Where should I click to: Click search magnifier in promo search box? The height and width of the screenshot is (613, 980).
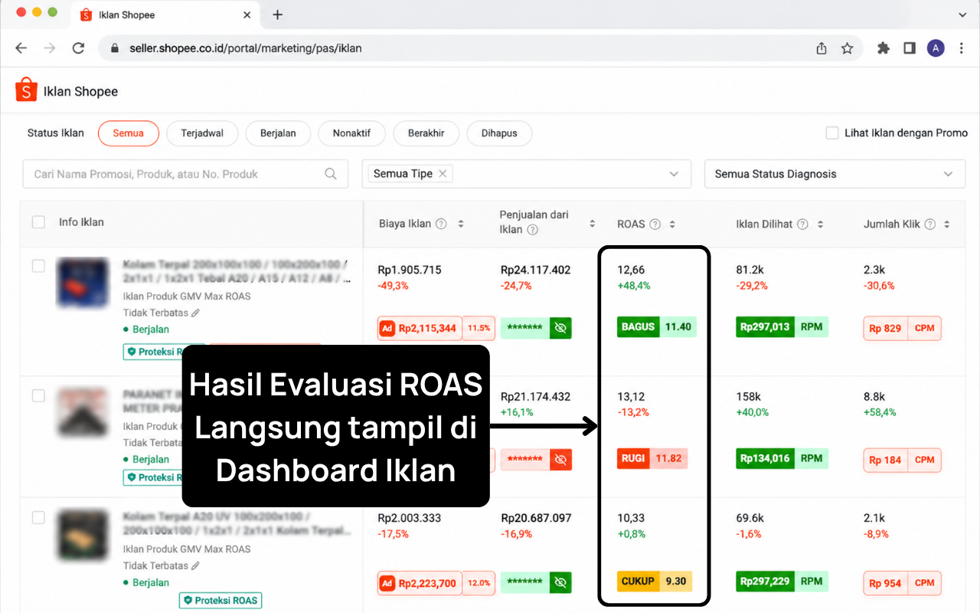[331, 174]
